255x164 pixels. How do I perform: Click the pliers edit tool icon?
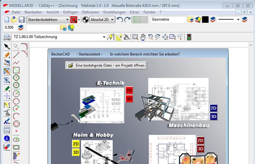click(x=7, y=63)
